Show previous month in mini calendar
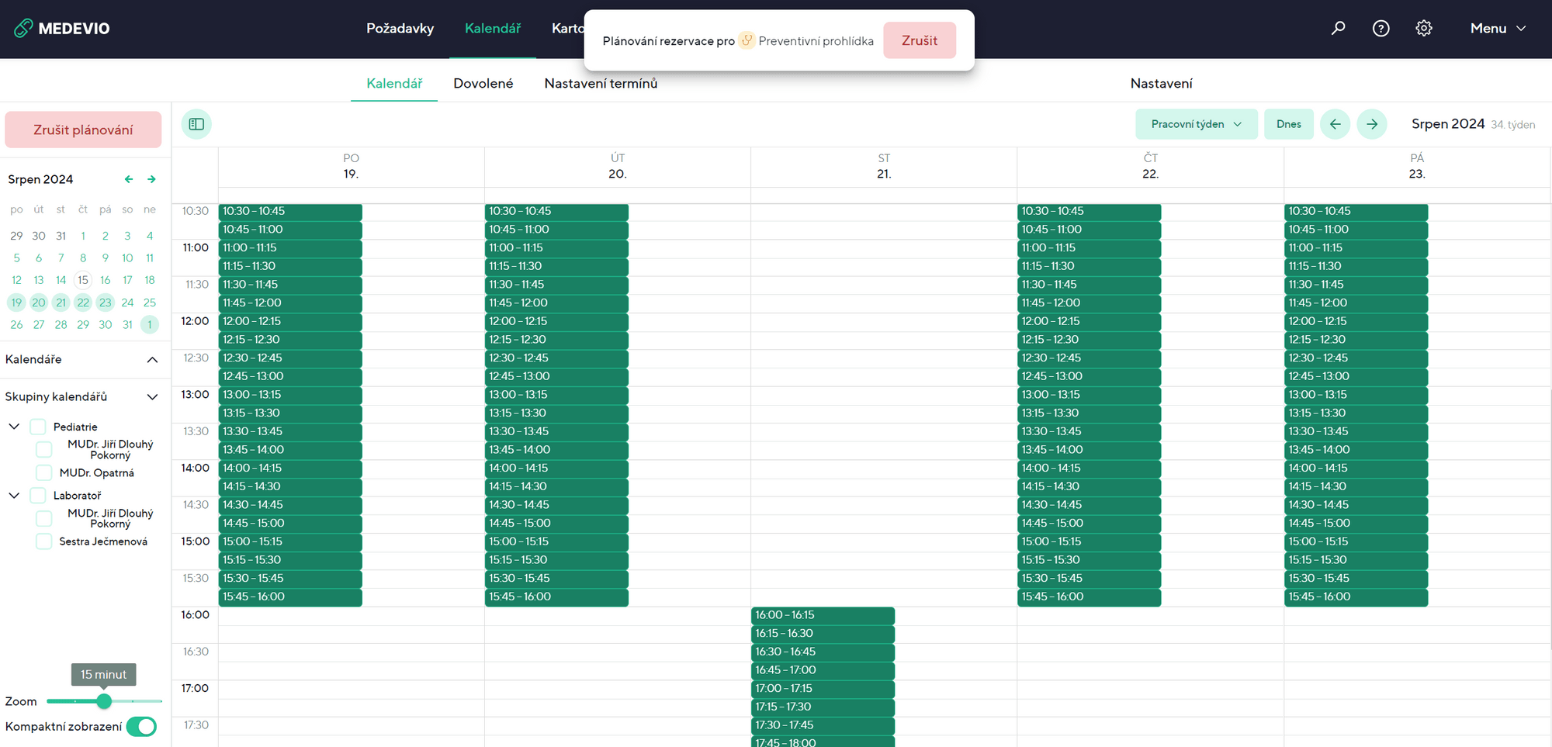The height and width of the screenshot is (747, 1552). (129, 179)
